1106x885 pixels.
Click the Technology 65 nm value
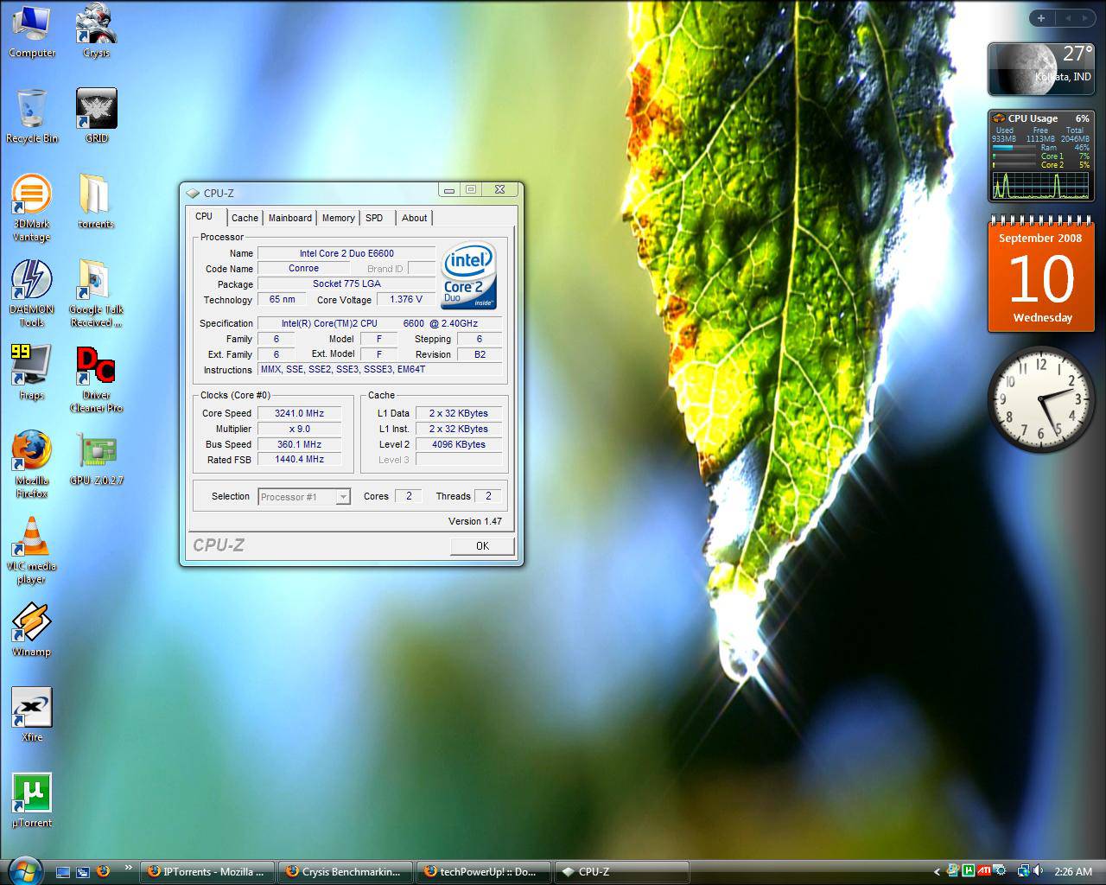click(x=282, y=299)
